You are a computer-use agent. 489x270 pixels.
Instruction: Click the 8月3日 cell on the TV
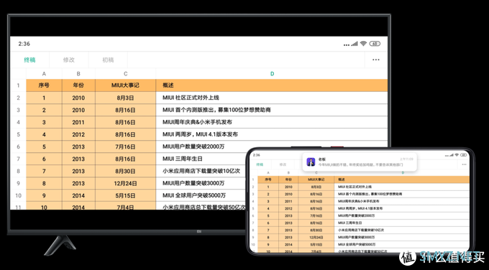[125, 98]
